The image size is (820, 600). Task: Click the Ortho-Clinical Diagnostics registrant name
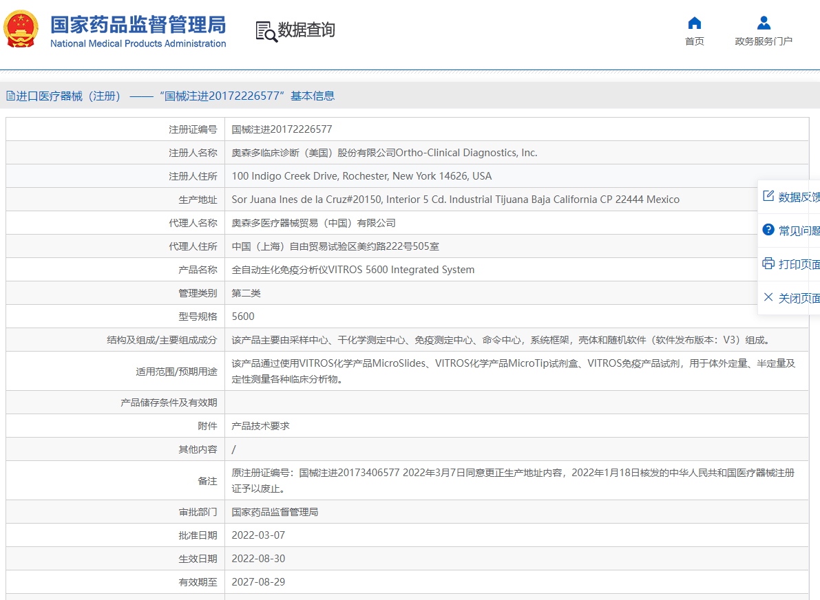tap(384, 153)
